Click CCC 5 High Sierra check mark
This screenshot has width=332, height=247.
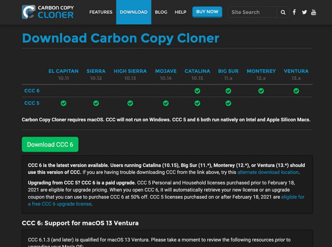[x=130, y=103]
